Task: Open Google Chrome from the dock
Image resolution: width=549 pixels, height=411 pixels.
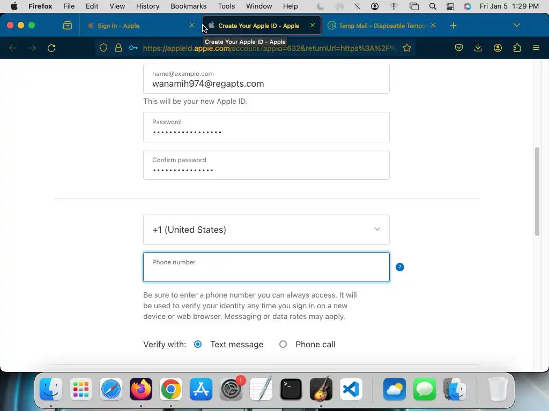Action: coord(171,389)
